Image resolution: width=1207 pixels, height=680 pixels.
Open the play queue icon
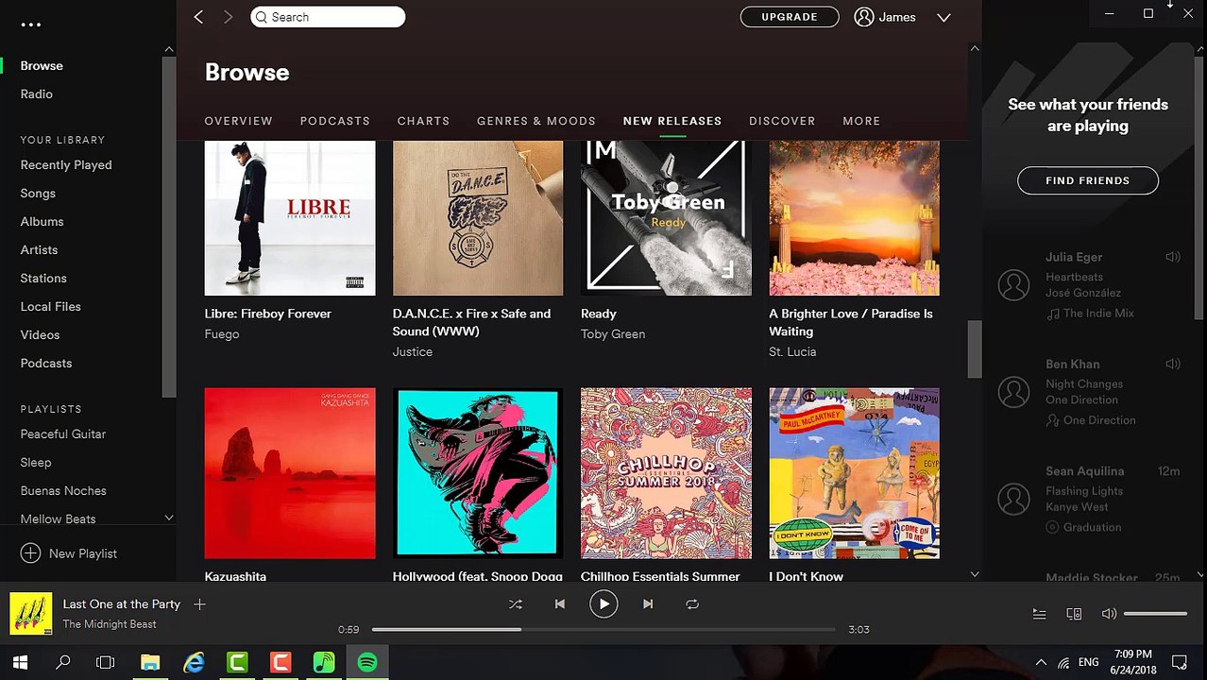click(1039, 614)
